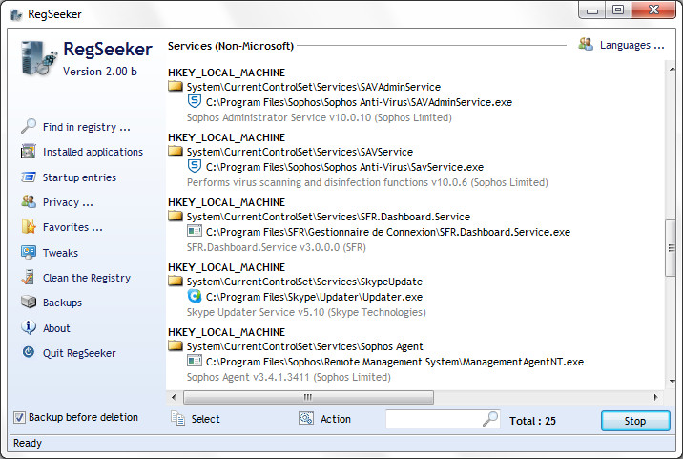683x459 pixels.
Task: Open the Privacy section
Action: 68,202
